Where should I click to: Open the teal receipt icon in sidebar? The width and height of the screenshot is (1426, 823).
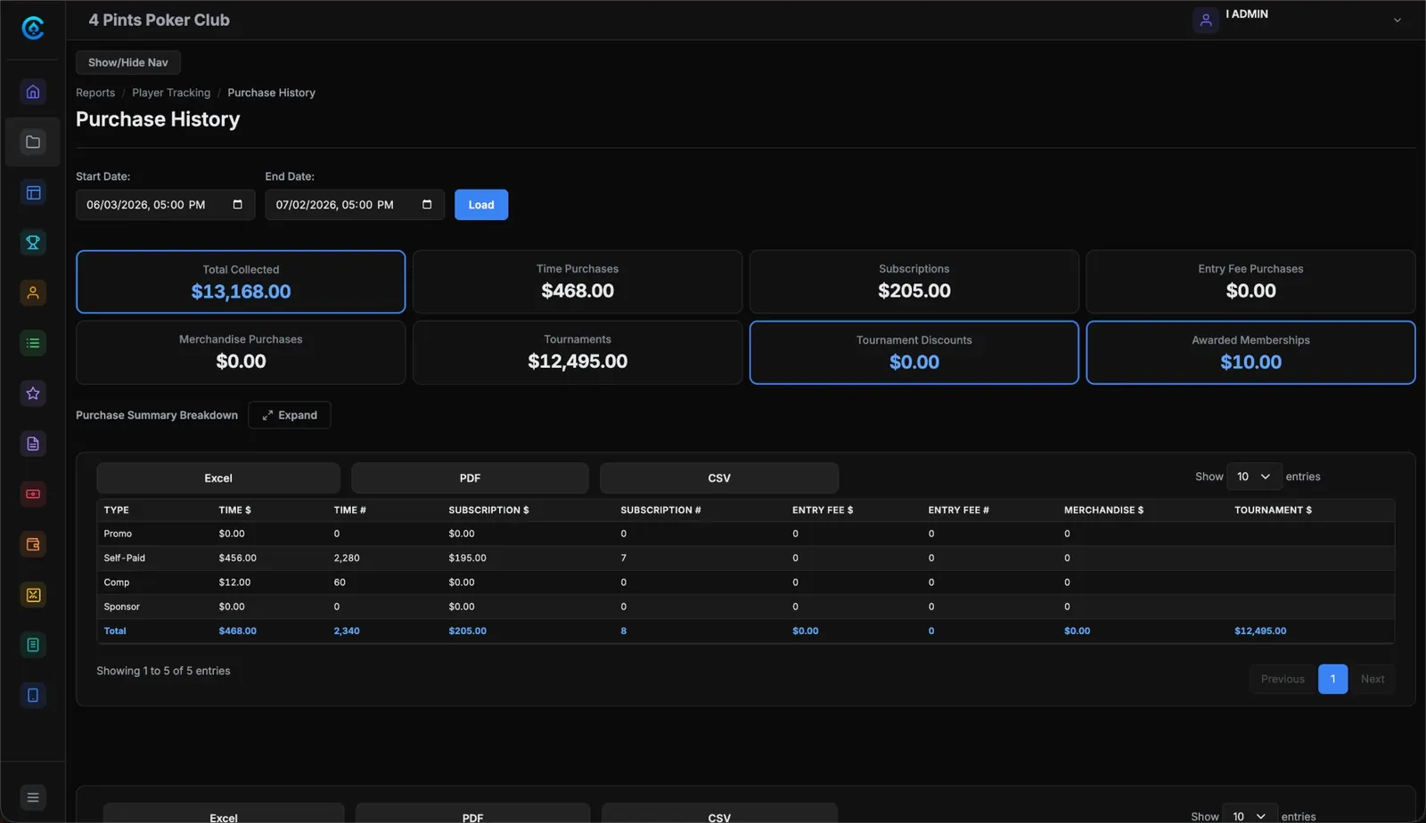(33, 645)
